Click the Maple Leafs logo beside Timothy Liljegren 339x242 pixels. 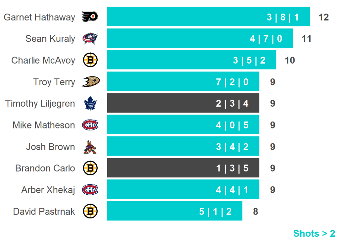pos(89,103)
